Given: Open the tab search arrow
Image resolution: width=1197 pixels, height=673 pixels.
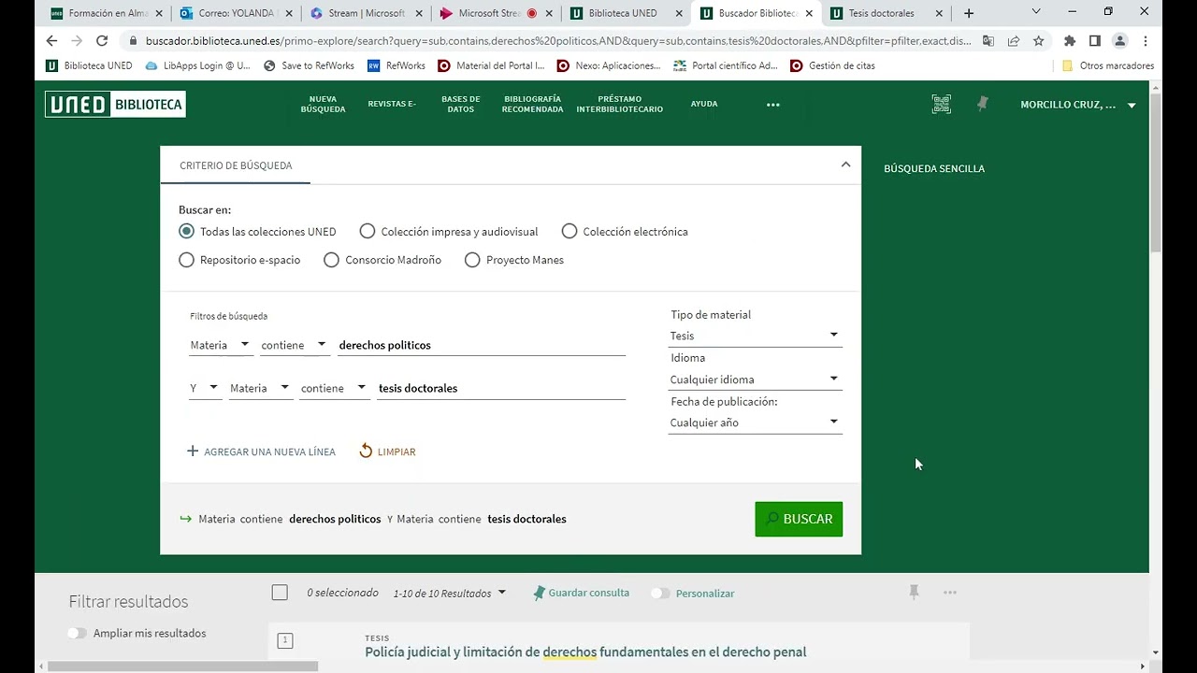Looking at the screenshot, I should pos(1036,12).
